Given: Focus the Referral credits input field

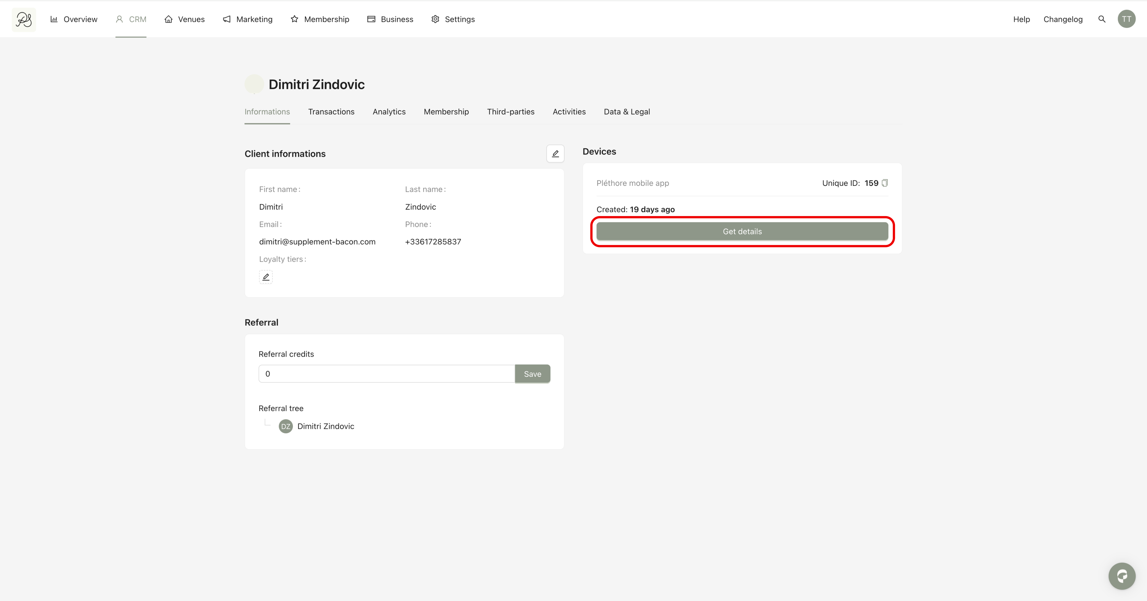Looking at the screenshot, I should click(x=386, y=374).
